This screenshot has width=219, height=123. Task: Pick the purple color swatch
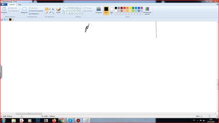(142, 8)
